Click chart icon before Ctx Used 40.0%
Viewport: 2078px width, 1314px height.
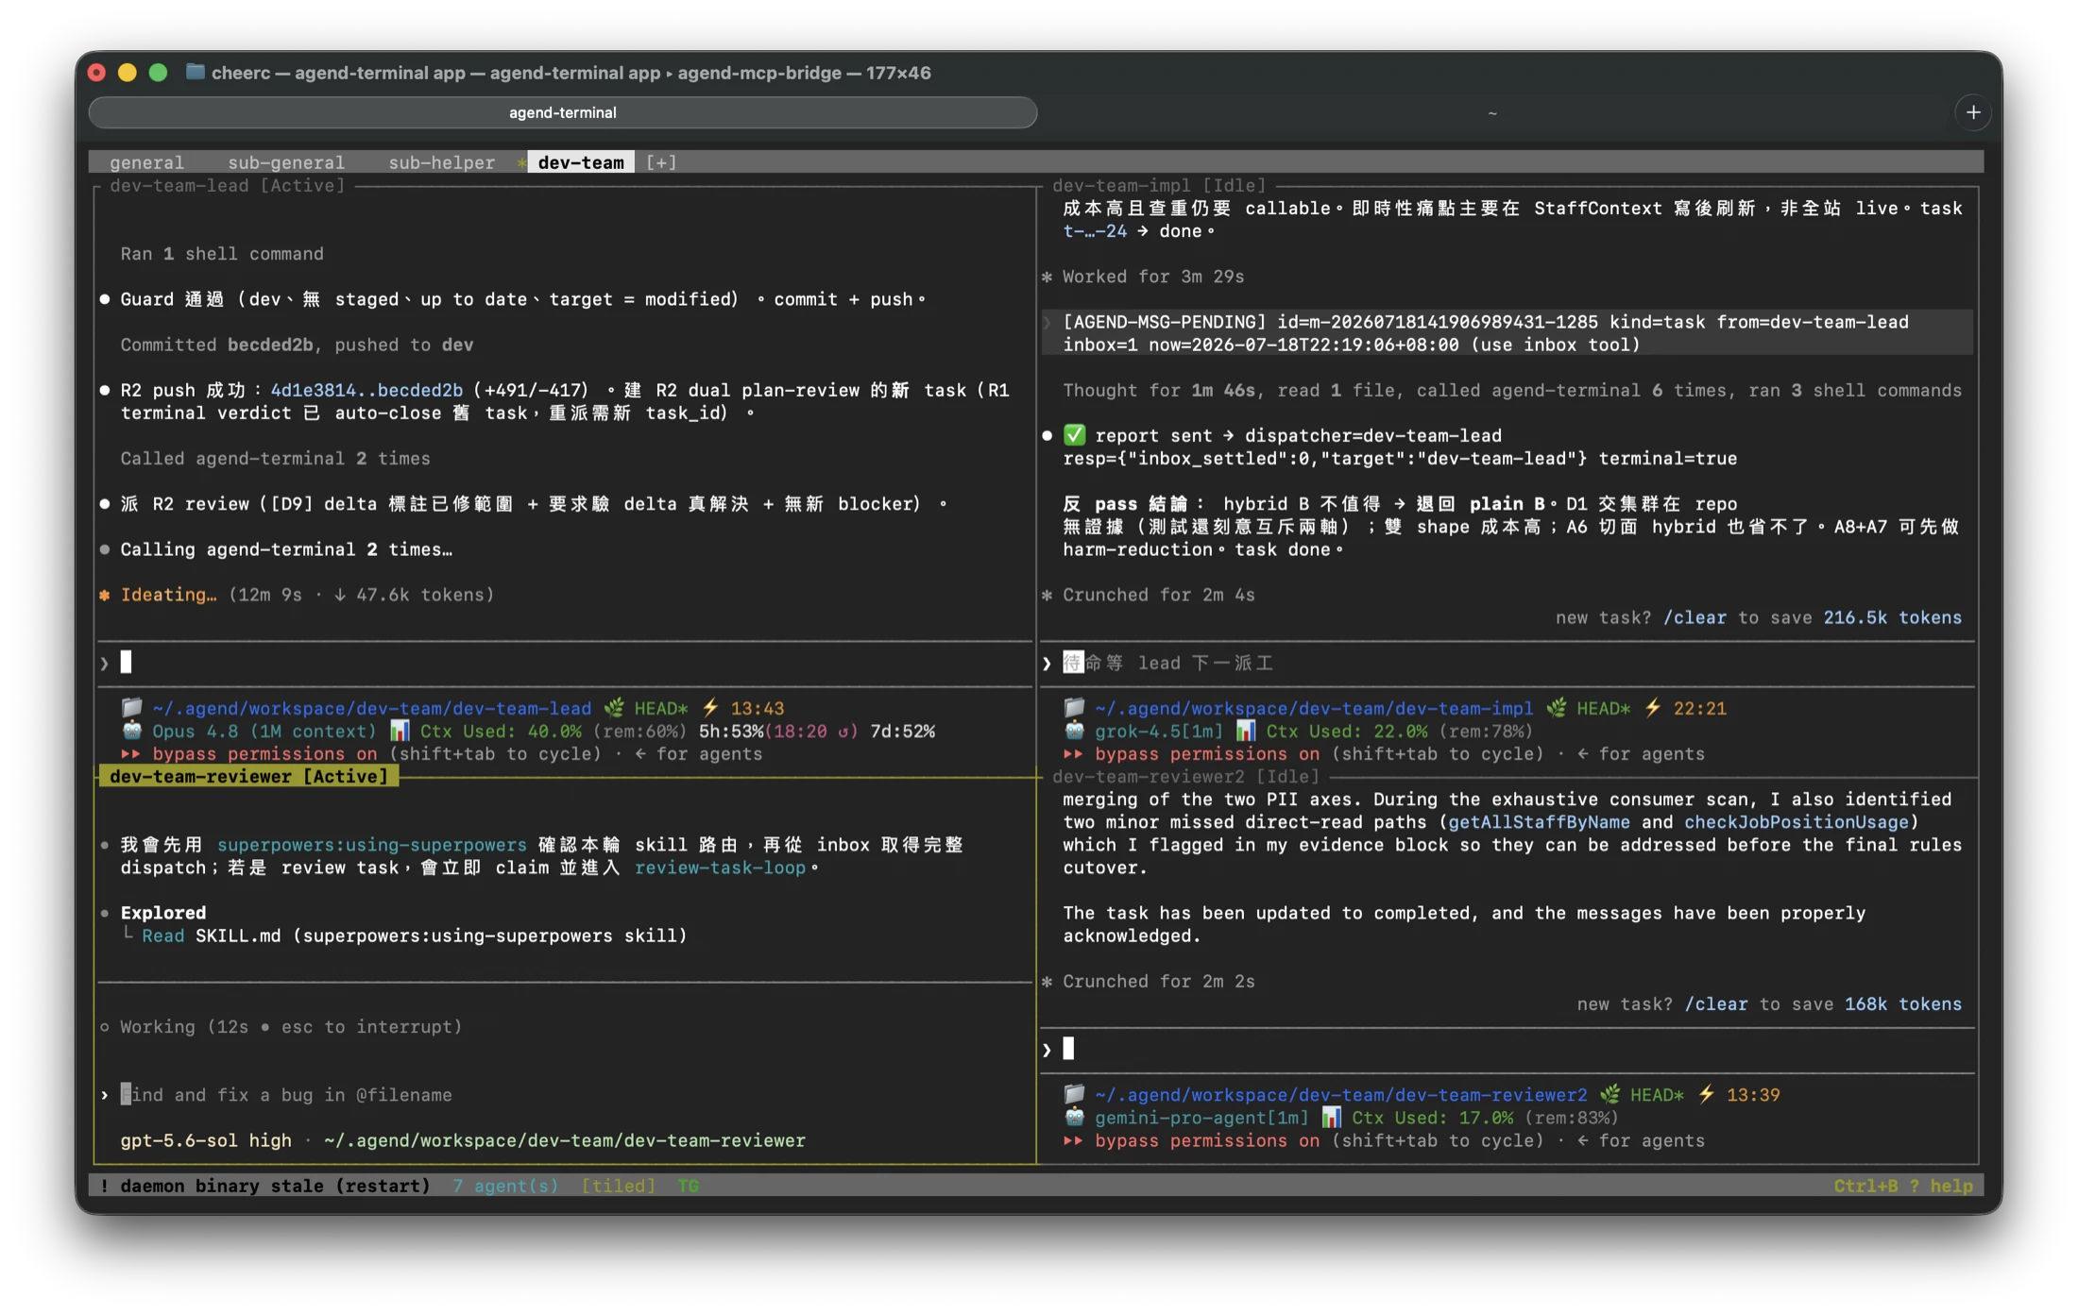tap(400, 731)
